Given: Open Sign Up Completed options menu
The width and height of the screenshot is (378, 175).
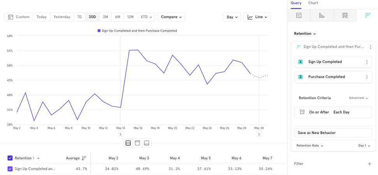Looking at the screenshot, I should pos(367,62).
